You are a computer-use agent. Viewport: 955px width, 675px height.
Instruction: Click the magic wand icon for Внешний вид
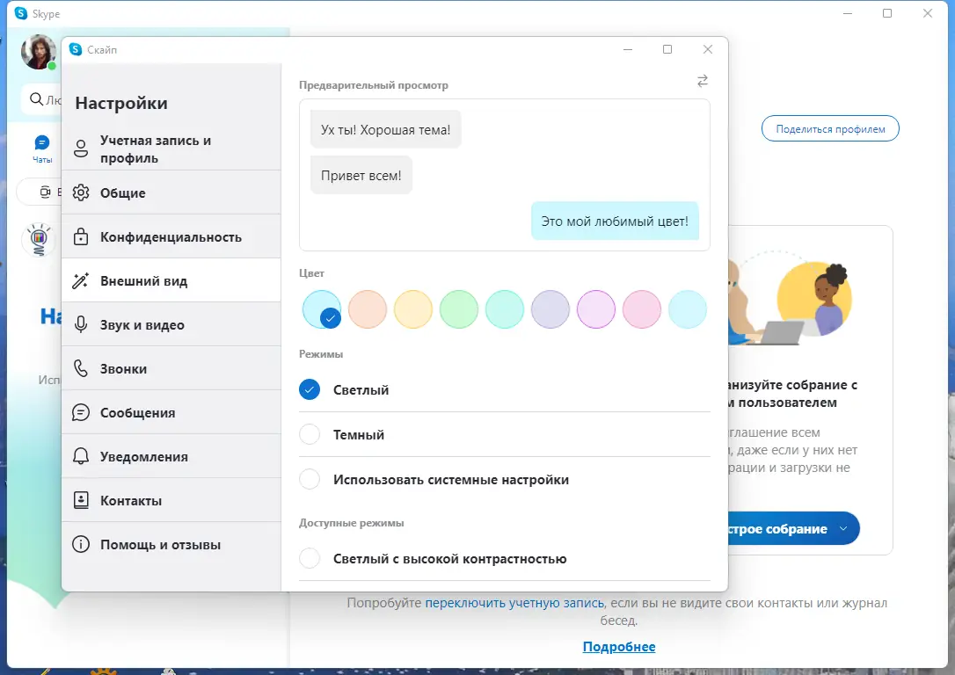(80, 280)
